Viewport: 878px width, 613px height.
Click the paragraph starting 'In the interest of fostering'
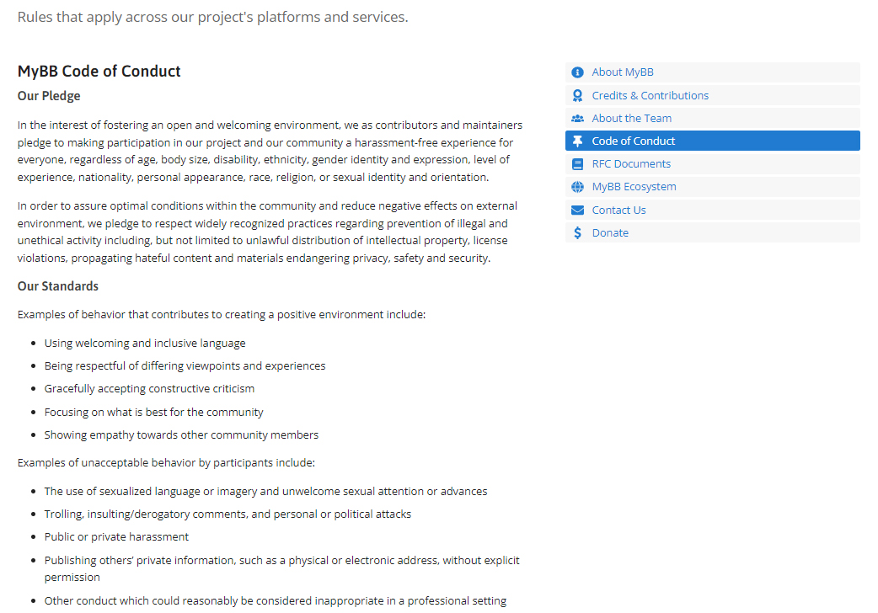(270, 152)
